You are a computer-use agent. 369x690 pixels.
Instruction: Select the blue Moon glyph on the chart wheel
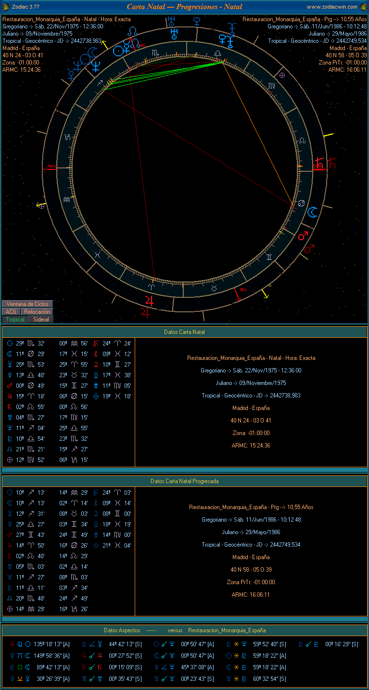point(313,211)
